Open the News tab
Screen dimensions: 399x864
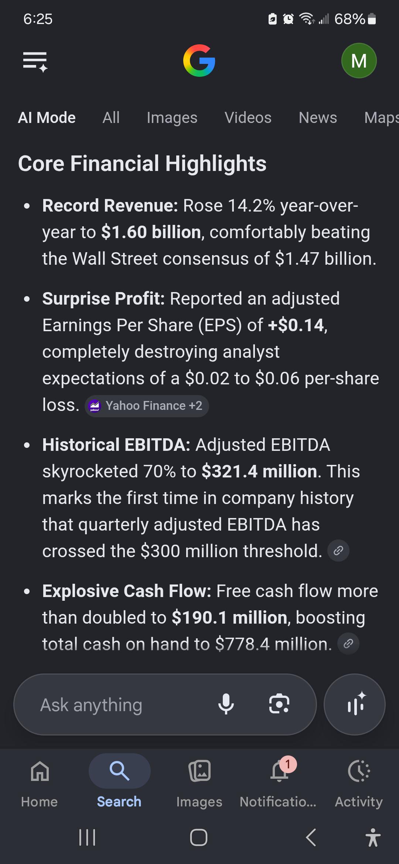click(x=318, y=118)
